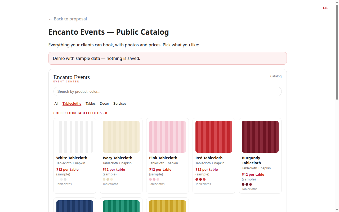Click '$12 per table' on the Burgundy Tablecloth card
This screenshot has height=212, width=339.
pyautogui.click(x=253, y=175)
